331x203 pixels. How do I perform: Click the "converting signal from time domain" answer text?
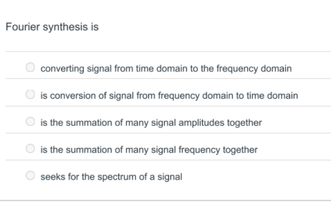[166, 69]
